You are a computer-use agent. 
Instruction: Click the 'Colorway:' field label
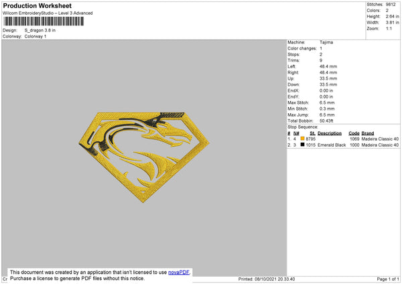tap(12, 36)
